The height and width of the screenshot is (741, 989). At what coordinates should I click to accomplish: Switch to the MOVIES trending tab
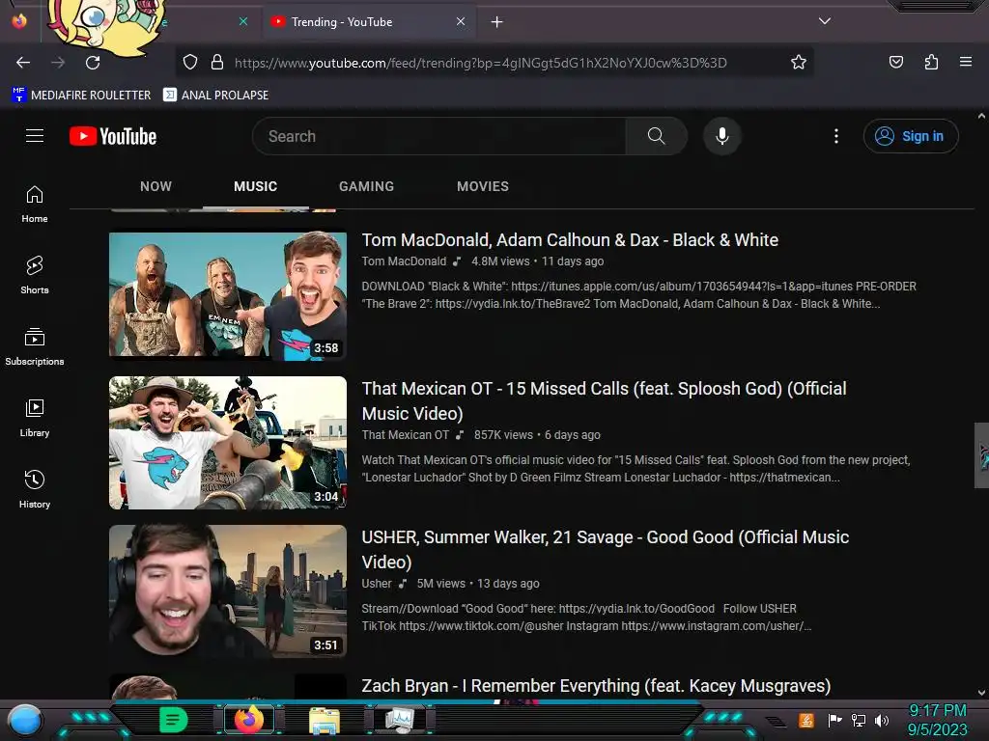(483, 186)
